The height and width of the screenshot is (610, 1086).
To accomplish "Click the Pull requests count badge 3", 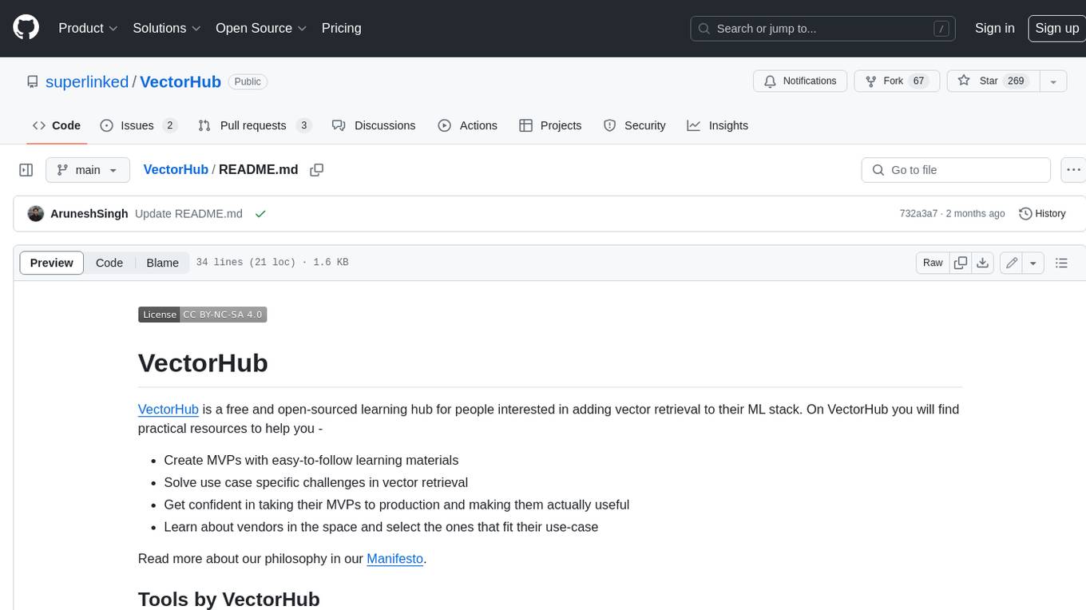I will click(303, 125).
